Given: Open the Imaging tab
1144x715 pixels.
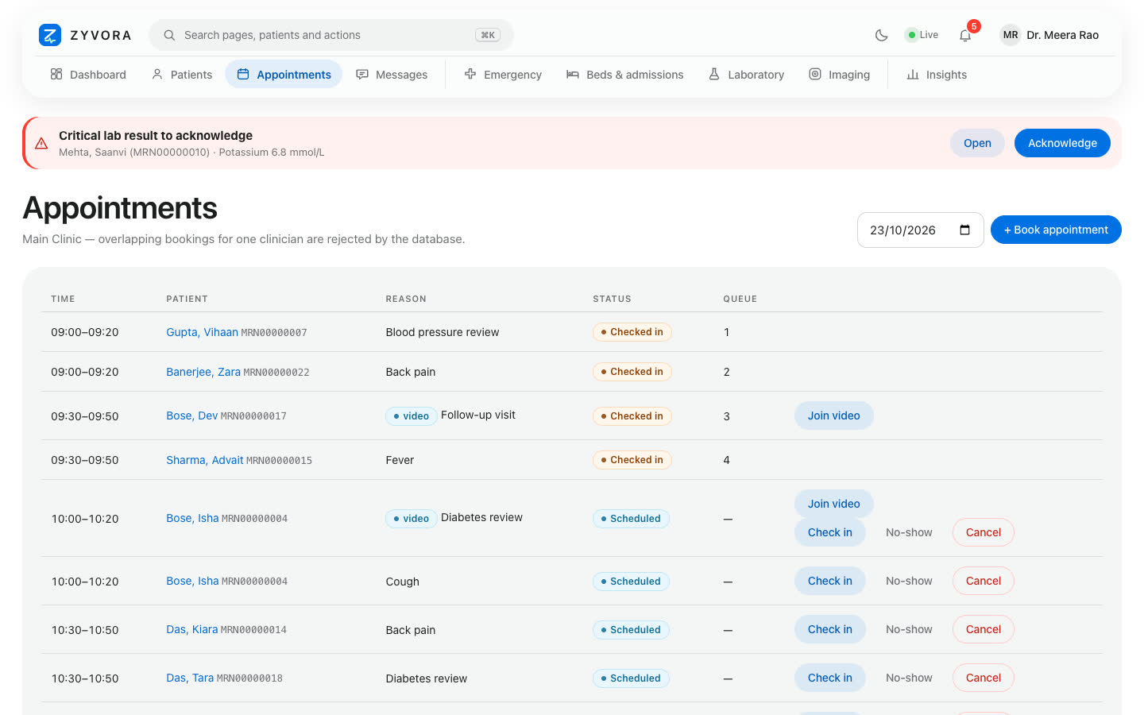Looking at the screenshot, I should (839, 75).
